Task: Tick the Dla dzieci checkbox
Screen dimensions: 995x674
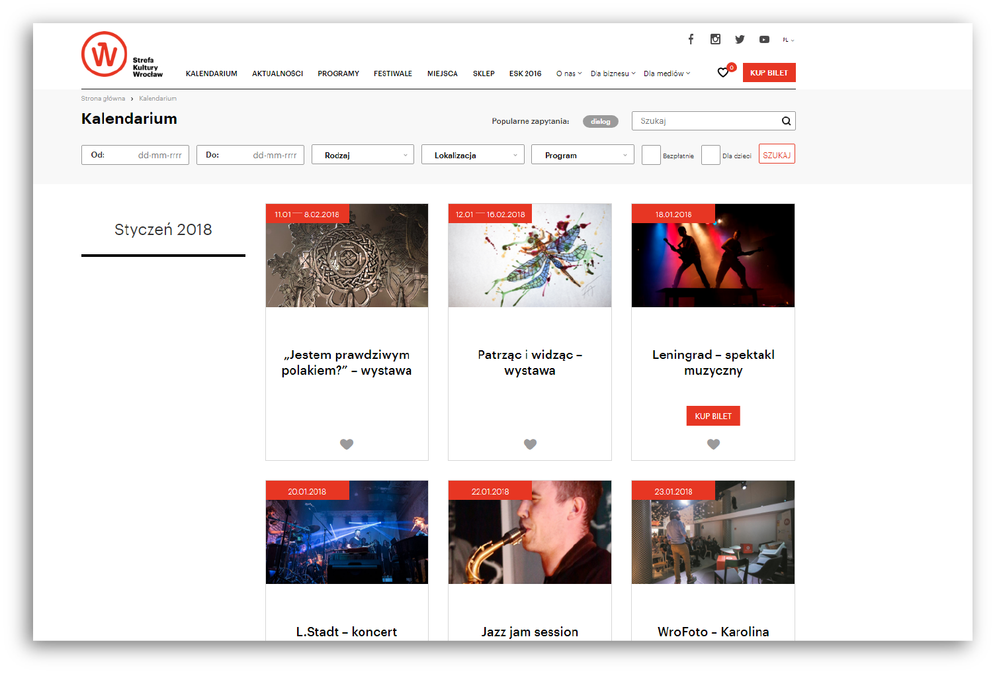Action: (711, 155)
